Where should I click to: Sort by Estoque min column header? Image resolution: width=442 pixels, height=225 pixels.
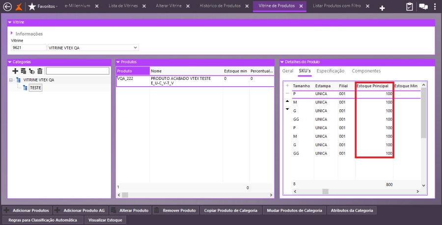point(236,71)
